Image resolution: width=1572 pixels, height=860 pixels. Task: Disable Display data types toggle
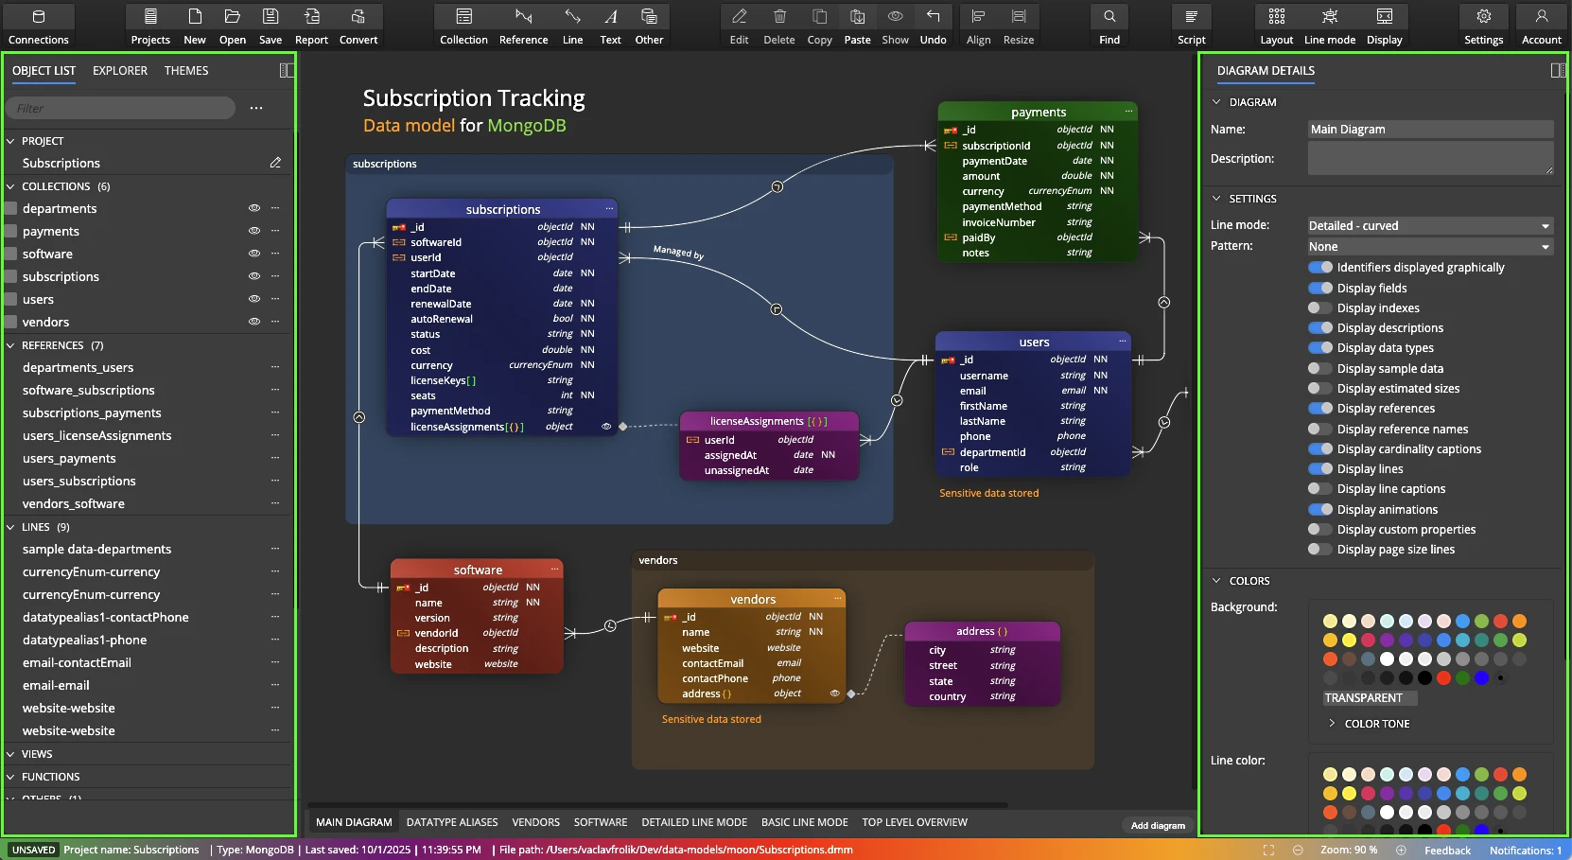pyautogui.click(x=1320, y=348)
